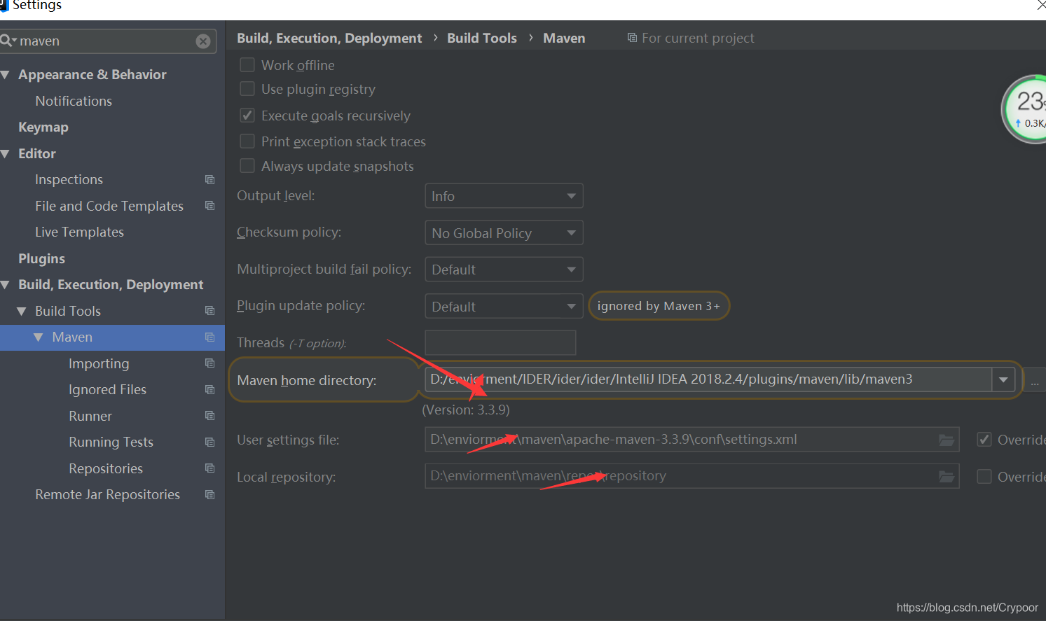Viewport: 1046px width, 621px height.
Task: Click project-level icon beside File and Code Templates
Action: point(209,206)
